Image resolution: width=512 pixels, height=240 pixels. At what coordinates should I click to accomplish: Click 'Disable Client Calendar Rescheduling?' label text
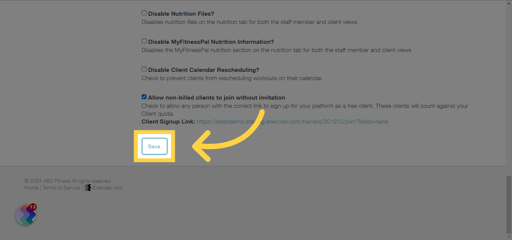coord(204,70)
